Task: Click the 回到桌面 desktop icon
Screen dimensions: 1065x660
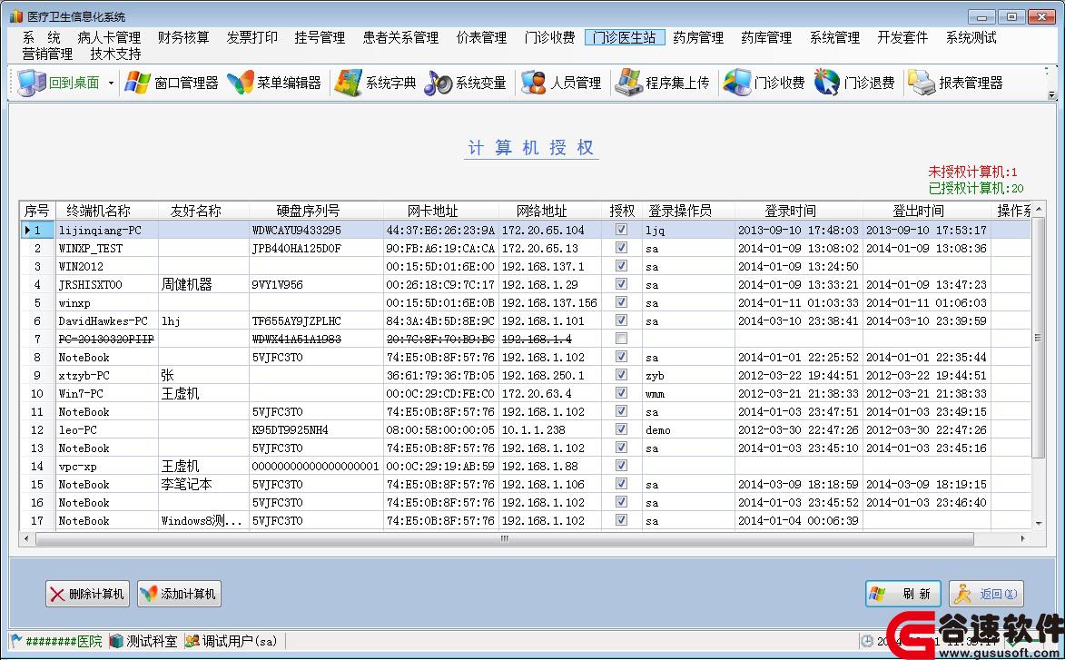Action: [31, 83]
